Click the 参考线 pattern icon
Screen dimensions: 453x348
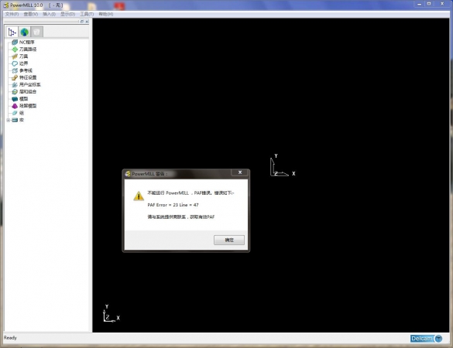click(x=15, y=70)
